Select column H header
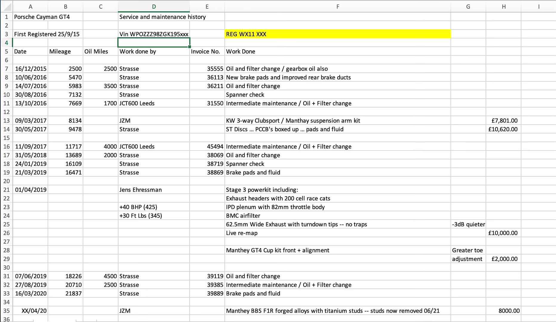Image resolution: width=556 pixels, height=322 pixels. (503, 7)
